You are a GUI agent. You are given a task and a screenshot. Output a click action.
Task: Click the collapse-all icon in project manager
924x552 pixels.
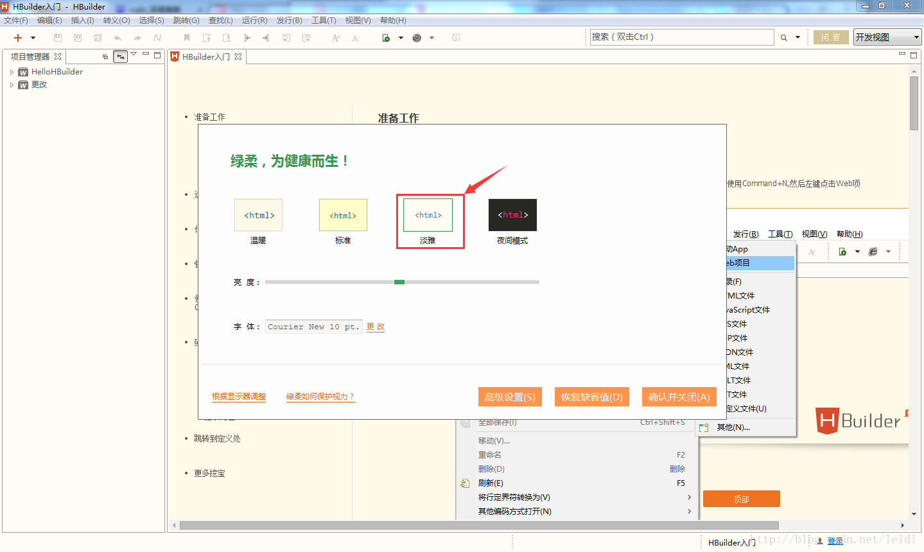(x=105, y=56)
